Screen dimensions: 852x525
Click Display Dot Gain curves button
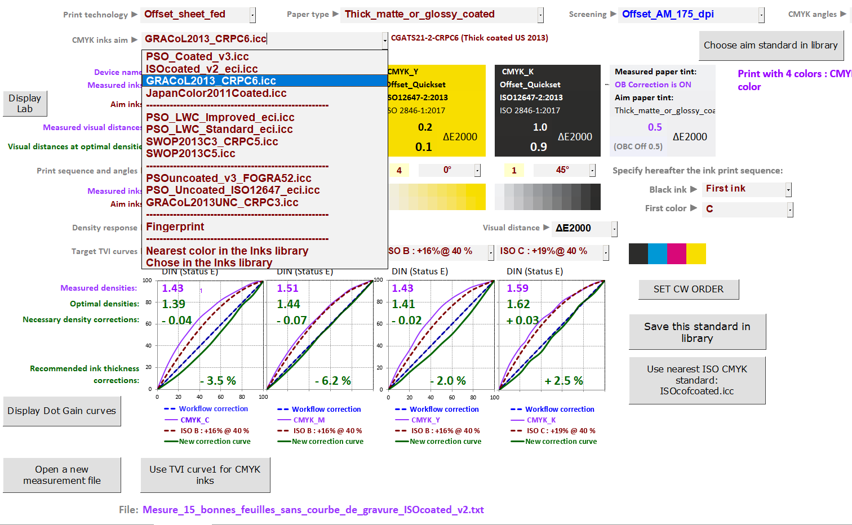62,411
